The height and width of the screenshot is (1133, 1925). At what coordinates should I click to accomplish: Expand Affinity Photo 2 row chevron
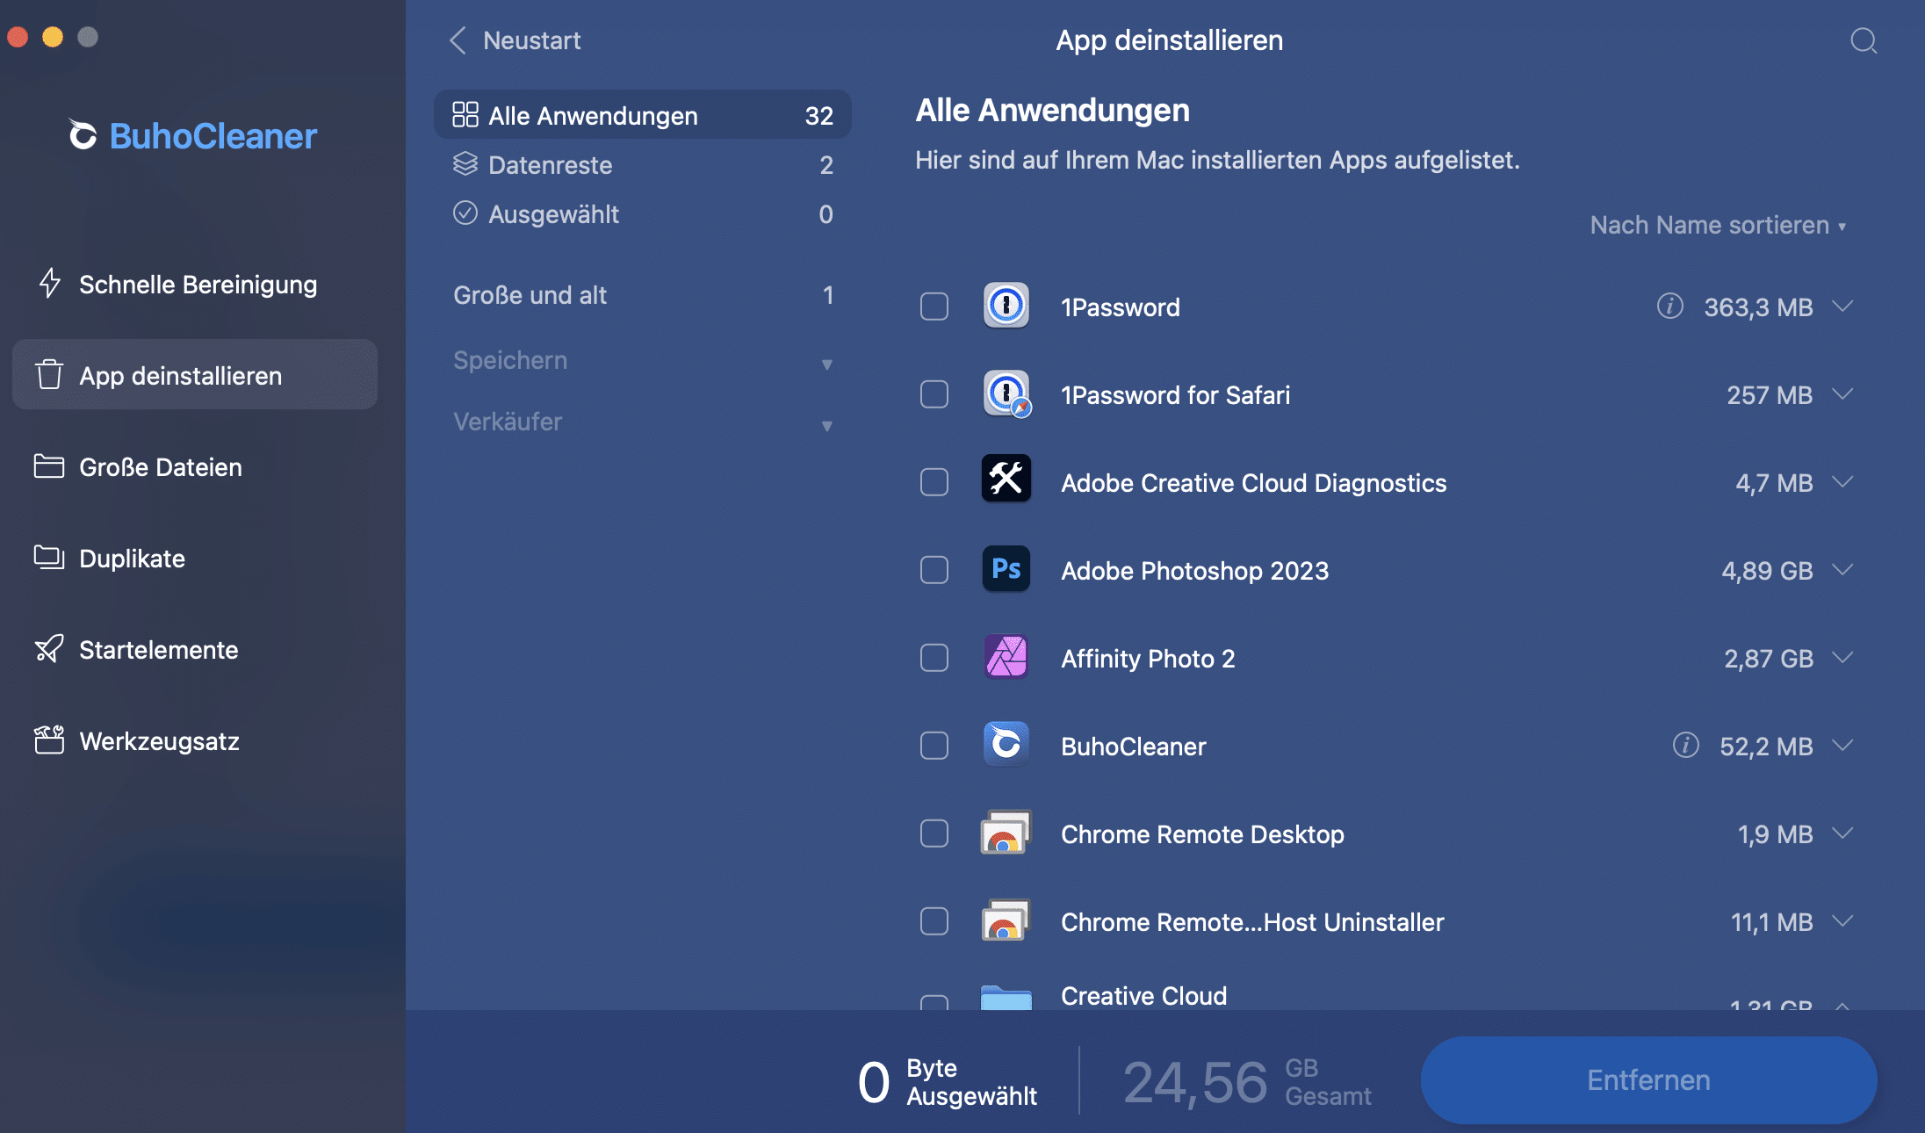pyautogui.click(x=1842, y=657)
